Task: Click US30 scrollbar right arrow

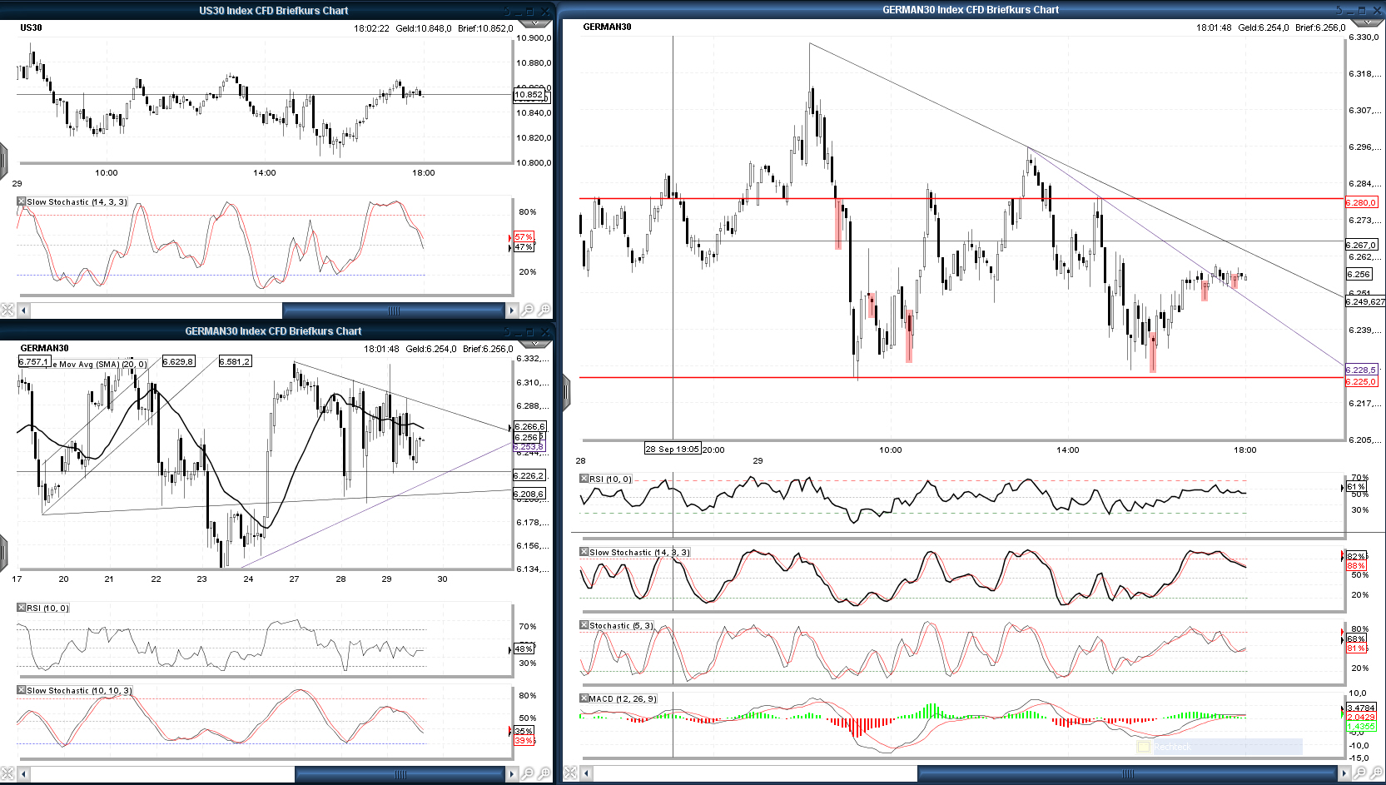Action: coord(512,311)
